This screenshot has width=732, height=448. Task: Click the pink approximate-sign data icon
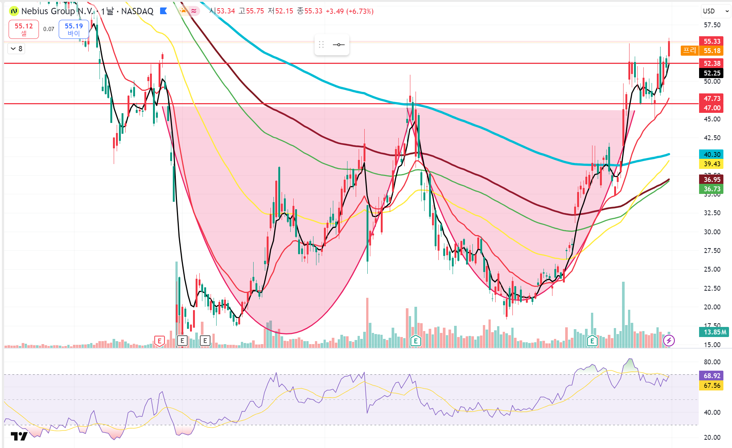[x=194, y=11]
